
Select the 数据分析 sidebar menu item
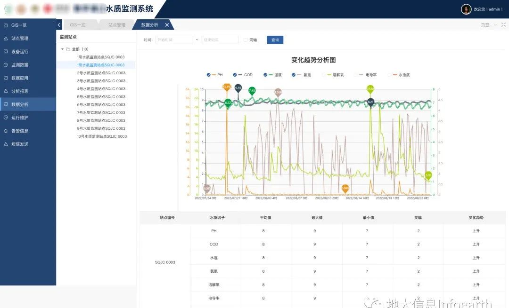(x=28, y=104)
